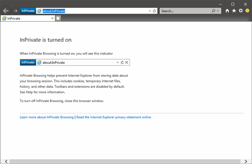Viewport: 252px width, 164px height.
Task: Click the magnifier search icon
Action: pos(213,11)
